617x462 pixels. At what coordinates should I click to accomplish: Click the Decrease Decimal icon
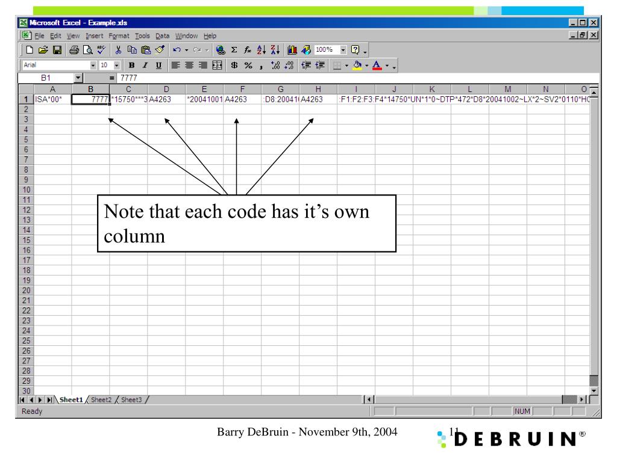click(289, 65)
